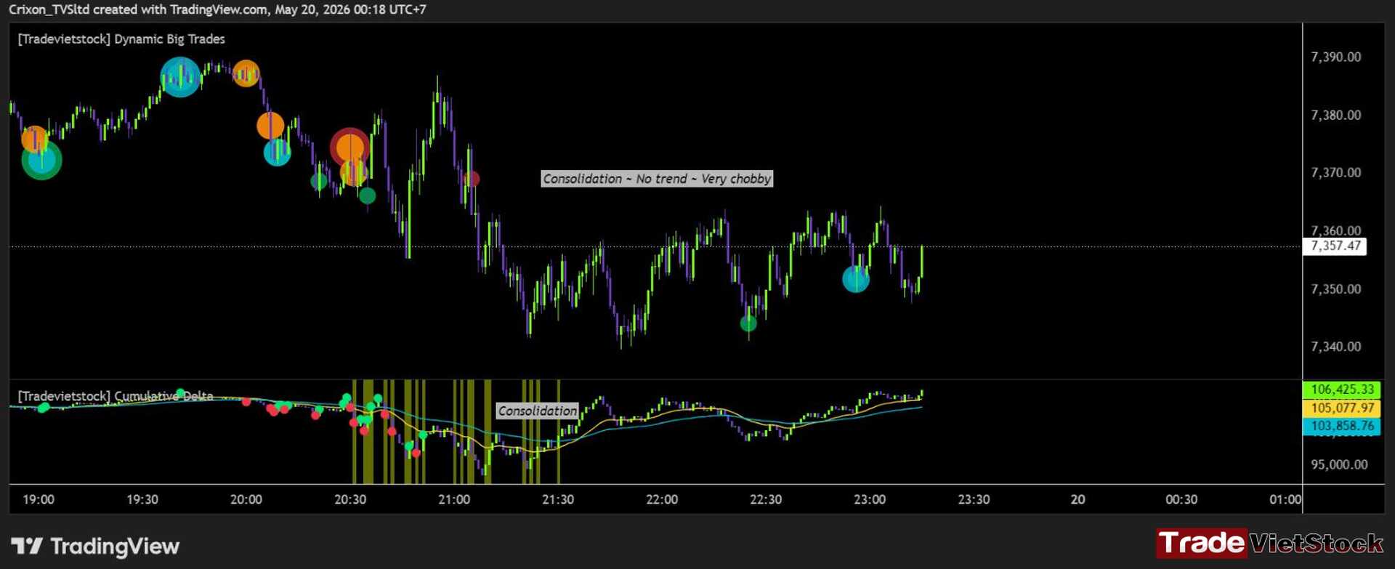Click the 20:30 time axis label
The image size is (1395, 569).
tap(350, 500)
